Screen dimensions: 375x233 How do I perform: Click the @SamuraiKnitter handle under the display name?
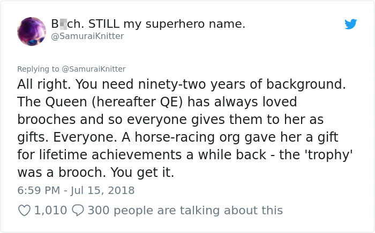87,36
